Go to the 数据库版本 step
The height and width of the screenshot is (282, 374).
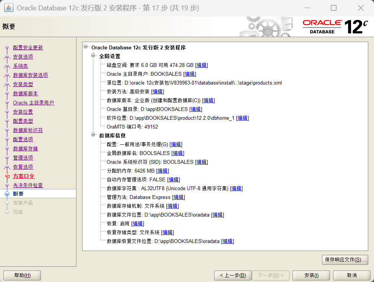point(26,93)
